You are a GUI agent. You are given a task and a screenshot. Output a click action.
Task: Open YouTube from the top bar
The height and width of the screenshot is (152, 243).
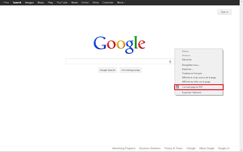(62, 3)
